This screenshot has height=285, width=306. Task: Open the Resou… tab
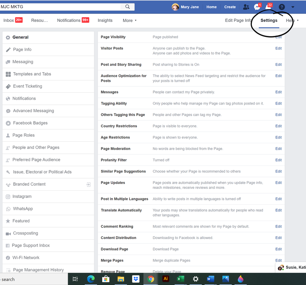pyautogui.click(x=39, y=21)
